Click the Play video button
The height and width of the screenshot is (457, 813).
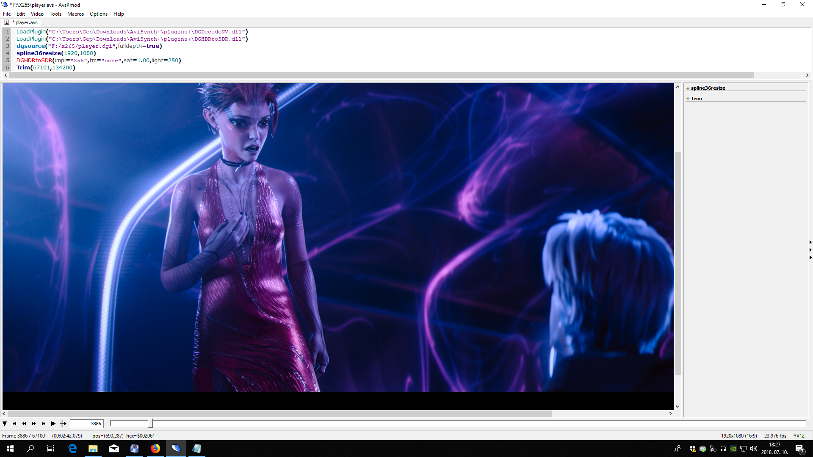tap(53, 424)
